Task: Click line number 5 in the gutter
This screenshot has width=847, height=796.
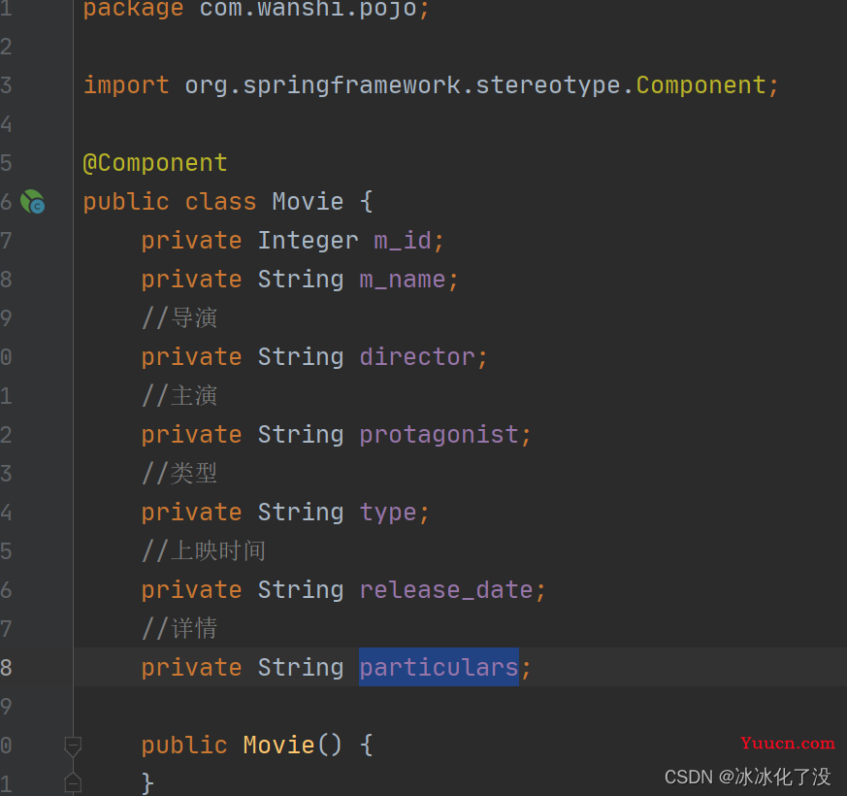Action: pyautogui.click(x=6, y=163)
